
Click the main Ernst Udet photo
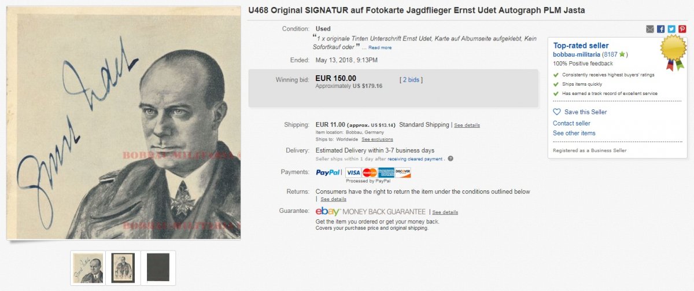pos(124,123)
